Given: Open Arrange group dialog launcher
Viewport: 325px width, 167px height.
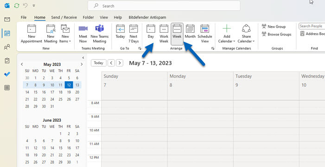Looking at the screenshot, I should coord(213,48).
